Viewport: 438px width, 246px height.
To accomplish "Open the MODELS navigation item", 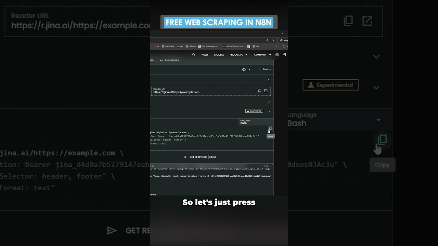I will click(219, 55).
